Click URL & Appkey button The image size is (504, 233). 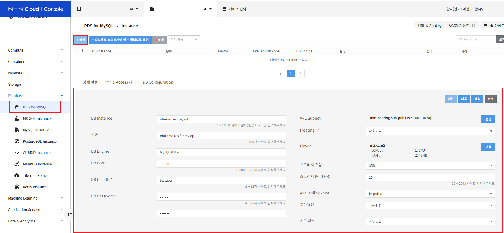tap(430, 26)
